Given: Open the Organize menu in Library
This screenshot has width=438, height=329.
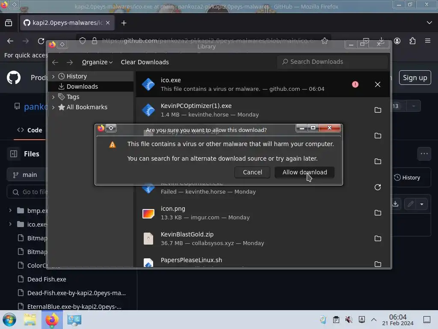Looking at the screenshot, I should click(x=97, y=62).
